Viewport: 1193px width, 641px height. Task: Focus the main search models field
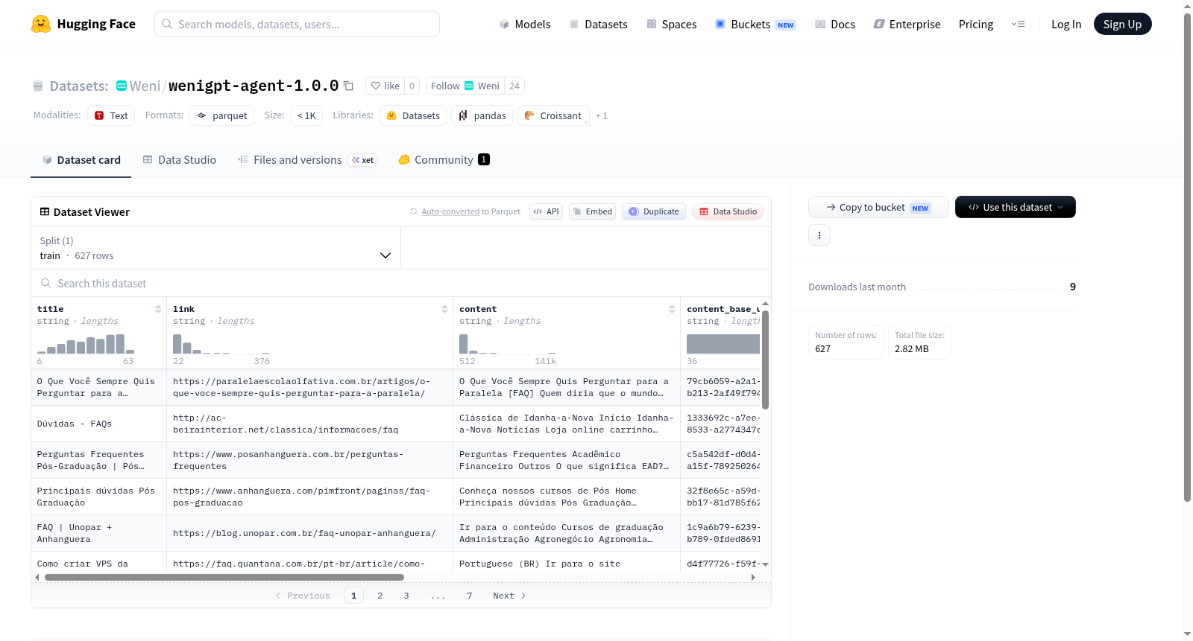(297, 24)
